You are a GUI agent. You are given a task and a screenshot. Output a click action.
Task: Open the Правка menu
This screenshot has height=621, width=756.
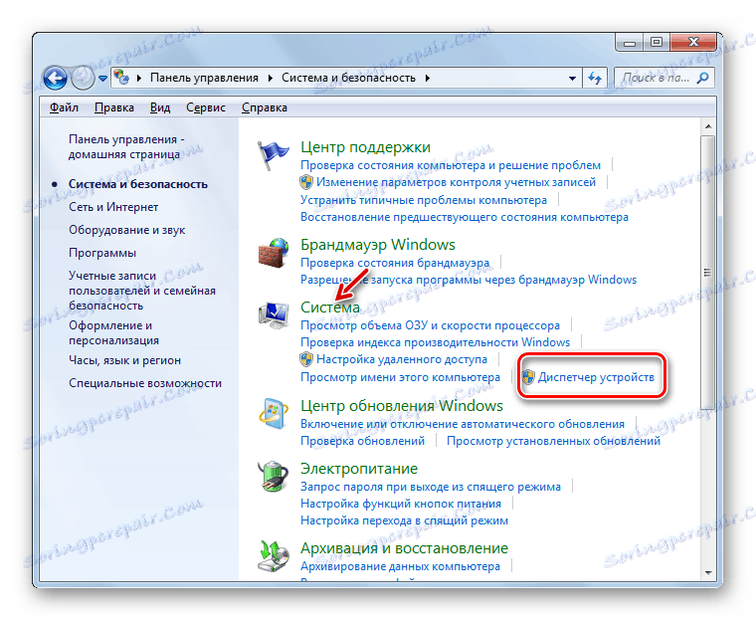(114, 107)
